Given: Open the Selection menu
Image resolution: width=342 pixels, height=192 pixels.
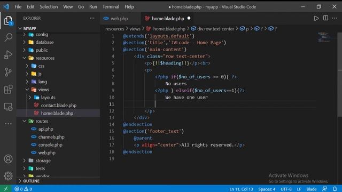Looking at the screenshot, I should [x=49, y=7].
